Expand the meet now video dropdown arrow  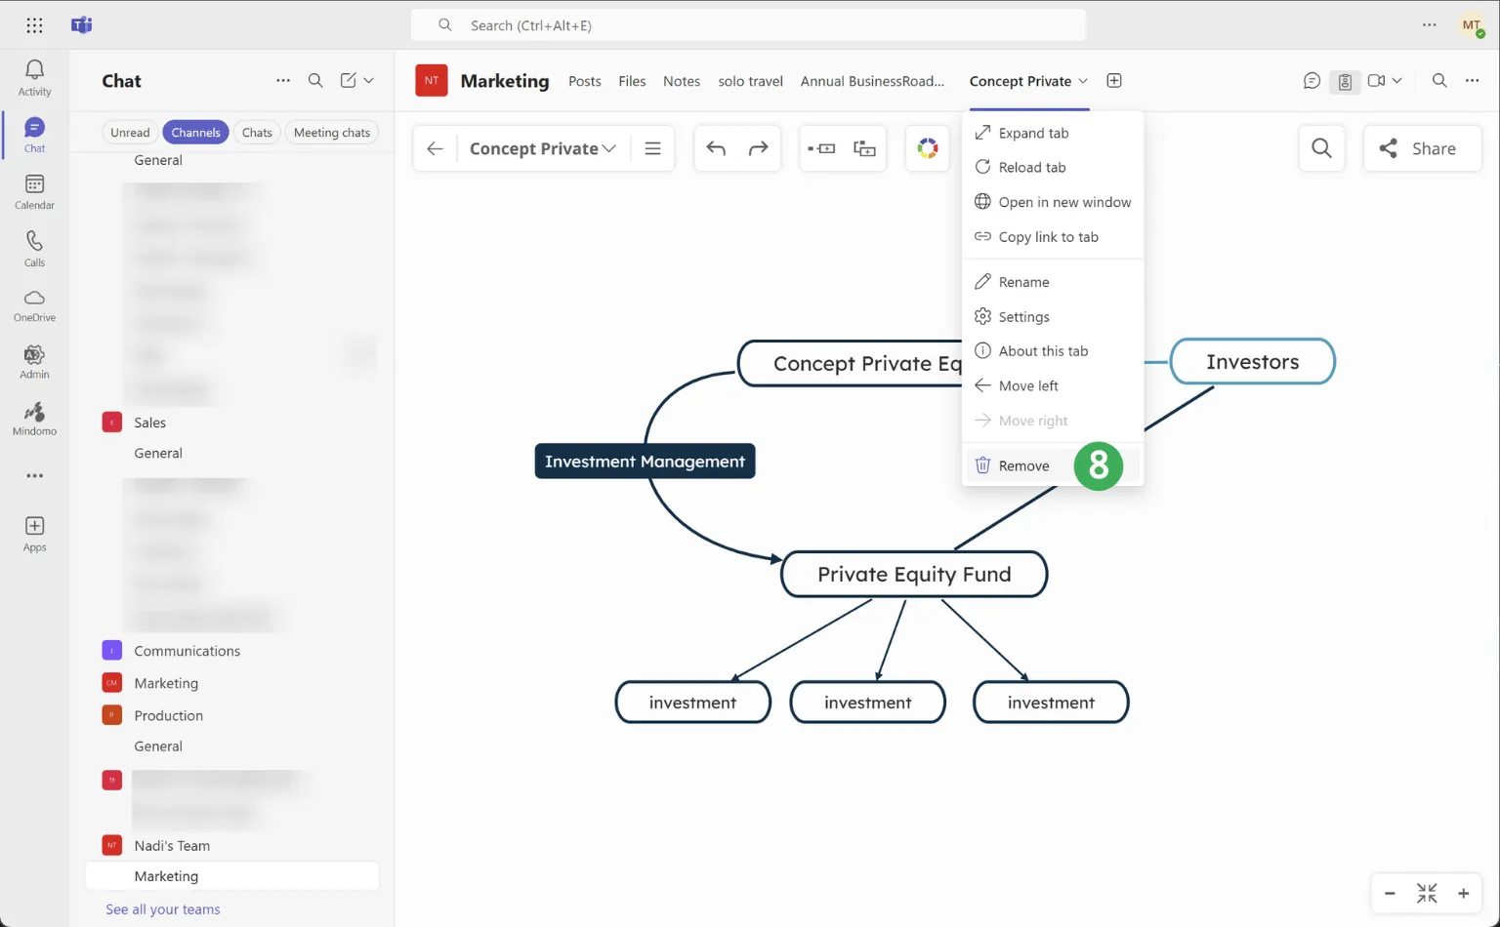[x=1397, y=81]
